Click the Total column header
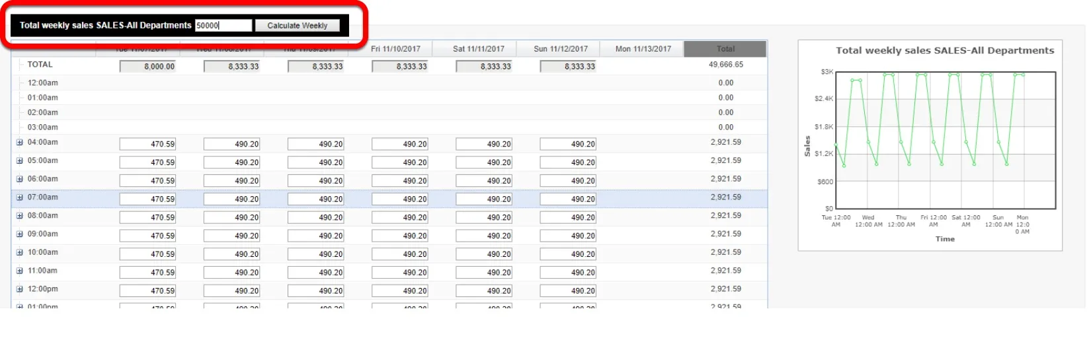Viewport: 1091px width, 346px height. click(725, 49)
